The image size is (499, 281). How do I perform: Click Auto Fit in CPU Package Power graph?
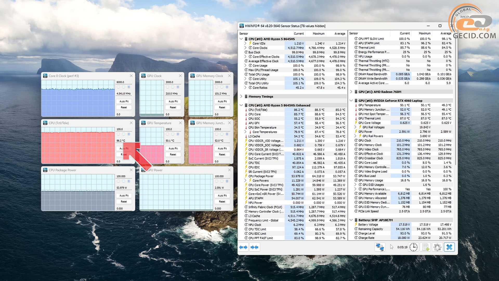pyautogui.click(x=124, y=195)
